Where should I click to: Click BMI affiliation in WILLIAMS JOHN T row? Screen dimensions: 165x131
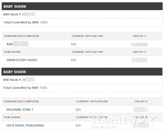[x=78, y=110]
